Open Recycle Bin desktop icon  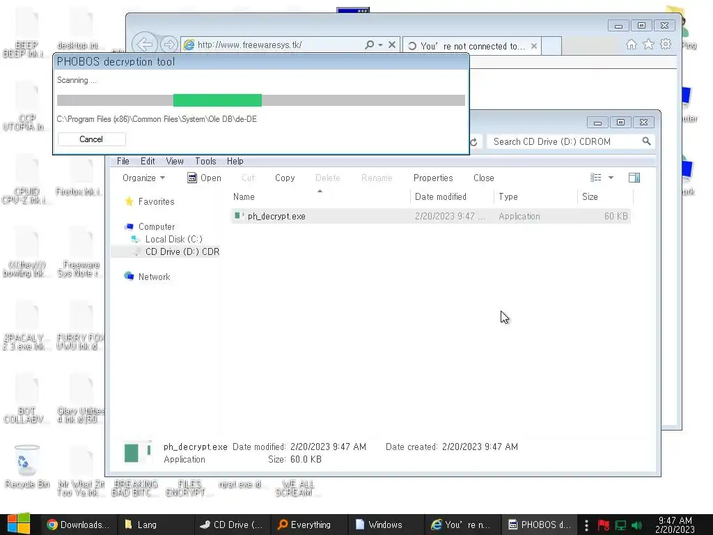[27, 466]
